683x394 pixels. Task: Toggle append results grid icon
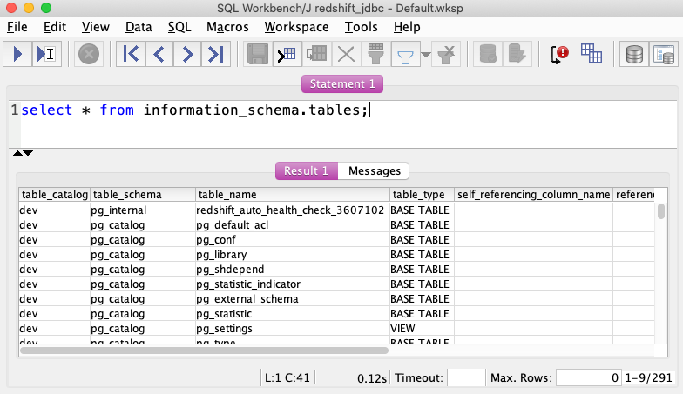click(x=591, y=54)
